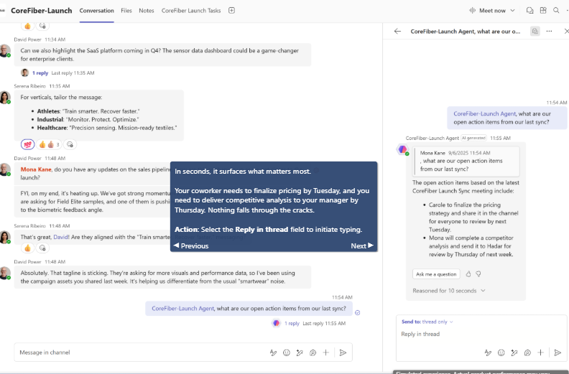Switch to the Files tab
Viewport: 569px width, 374px height.
126,11
